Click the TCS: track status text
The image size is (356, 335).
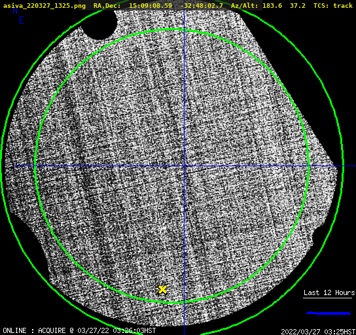point(333,5)
